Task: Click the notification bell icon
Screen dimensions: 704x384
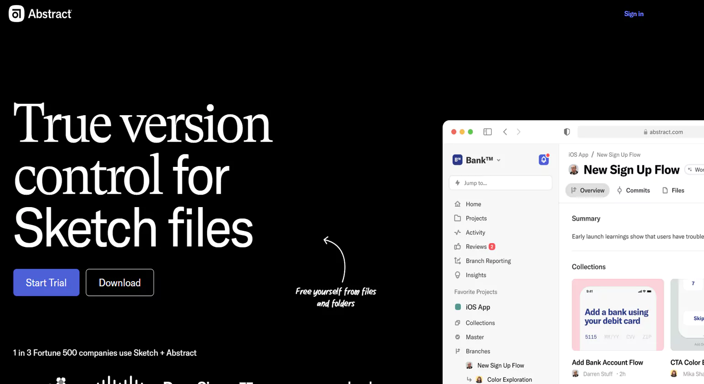Action: coord(544,160)
